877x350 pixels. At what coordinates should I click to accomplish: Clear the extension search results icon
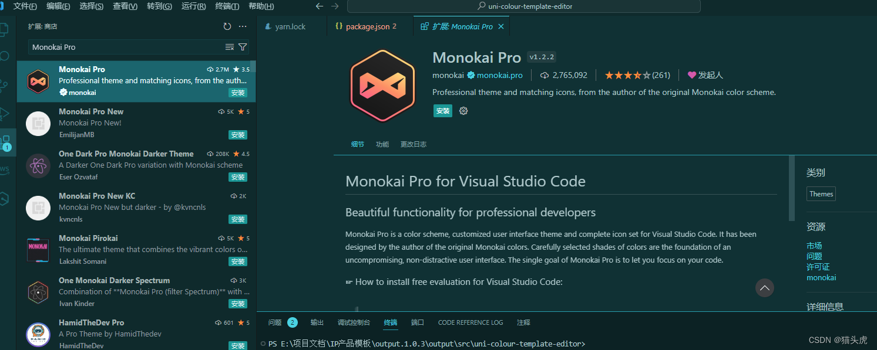(230, 47)
